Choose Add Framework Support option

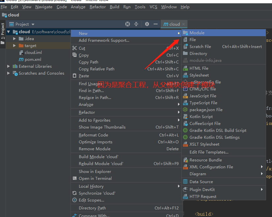pos(127,40)
